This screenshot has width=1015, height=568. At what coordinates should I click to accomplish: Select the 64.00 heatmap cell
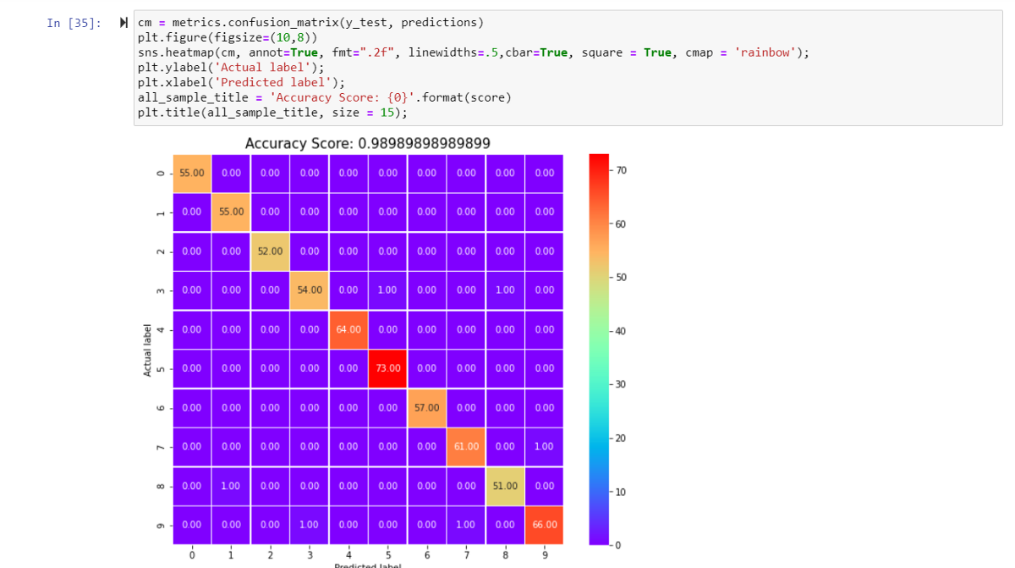348,329
